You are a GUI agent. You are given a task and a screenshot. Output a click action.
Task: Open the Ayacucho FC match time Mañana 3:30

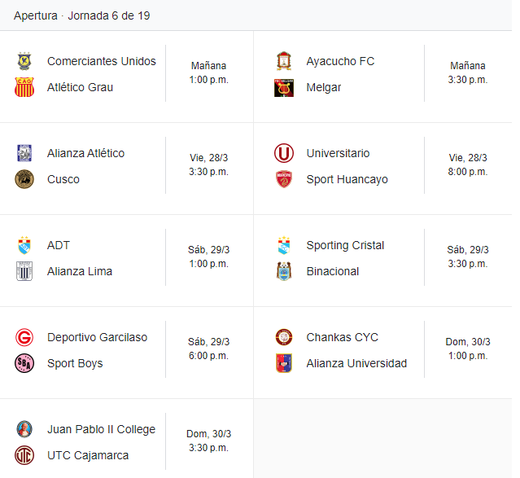click(467, 73)
